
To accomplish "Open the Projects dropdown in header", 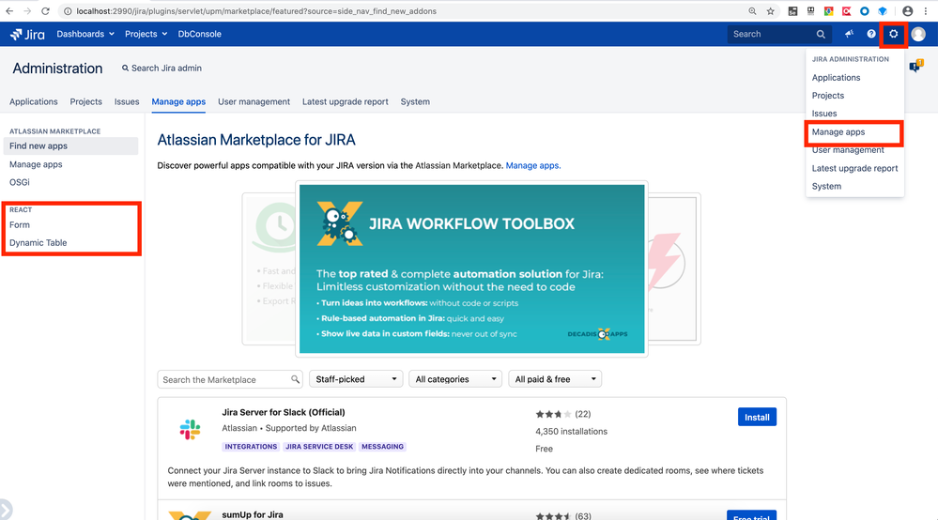I will [x=146, y=34].
